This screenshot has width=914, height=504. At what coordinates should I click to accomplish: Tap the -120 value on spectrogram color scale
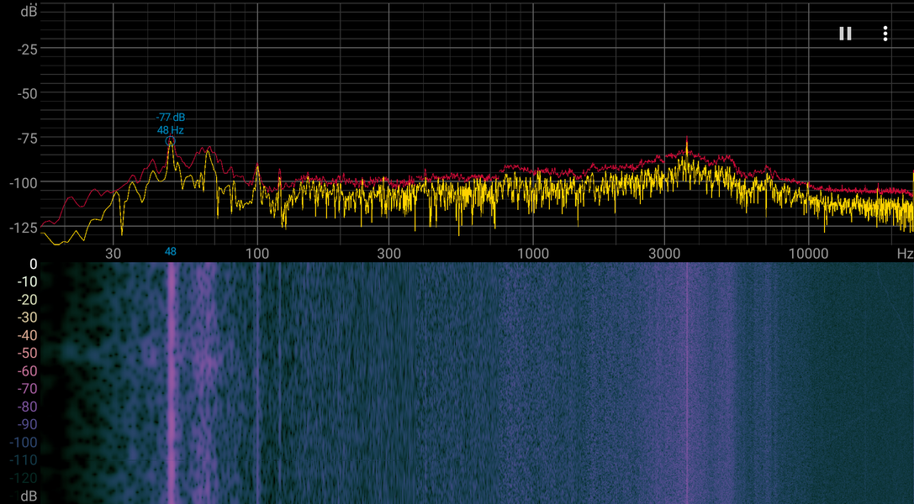(x=24, y=479)
